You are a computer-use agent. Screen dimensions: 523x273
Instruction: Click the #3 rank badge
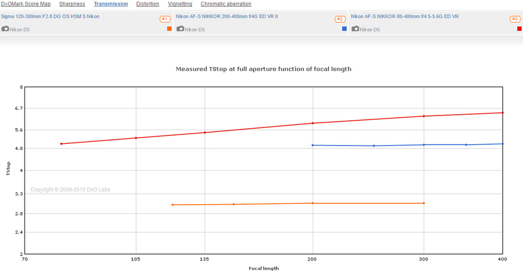(x=515, y=19)
